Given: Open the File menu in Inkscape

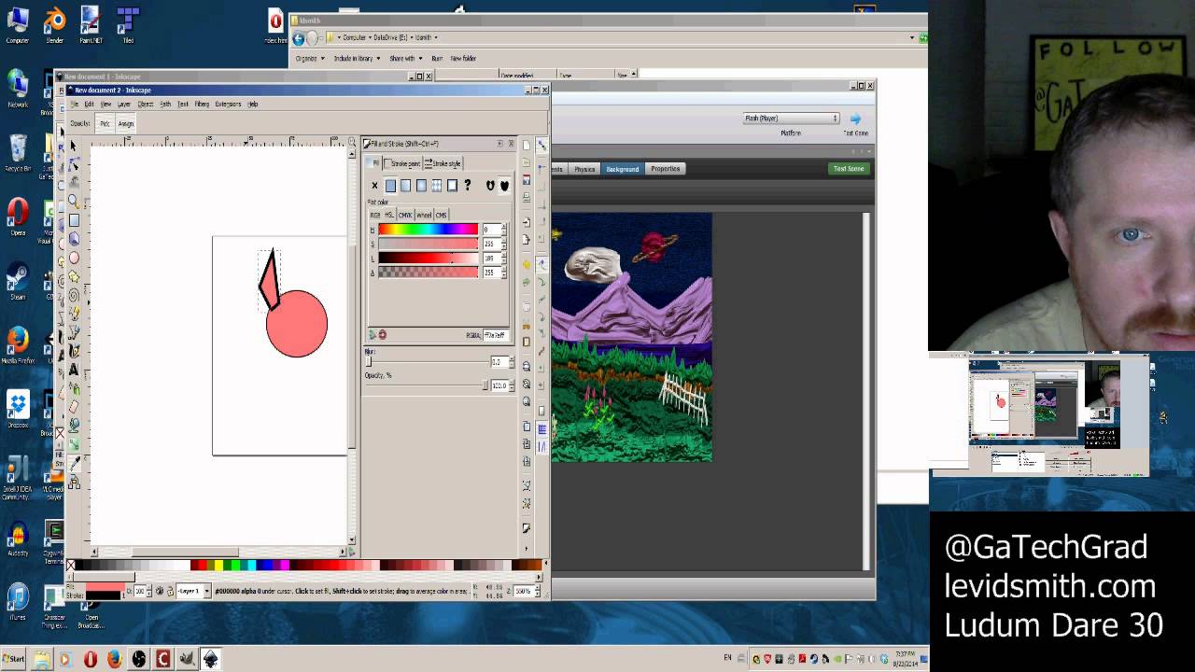Looking at the screenshot, I should [75, 104].
